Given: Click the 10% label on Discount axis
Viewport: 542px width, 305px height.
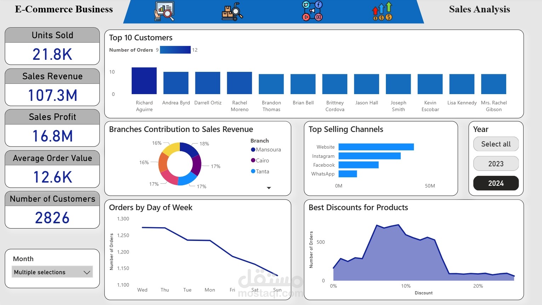Looking at the screenshot, I should pos(406,286).
